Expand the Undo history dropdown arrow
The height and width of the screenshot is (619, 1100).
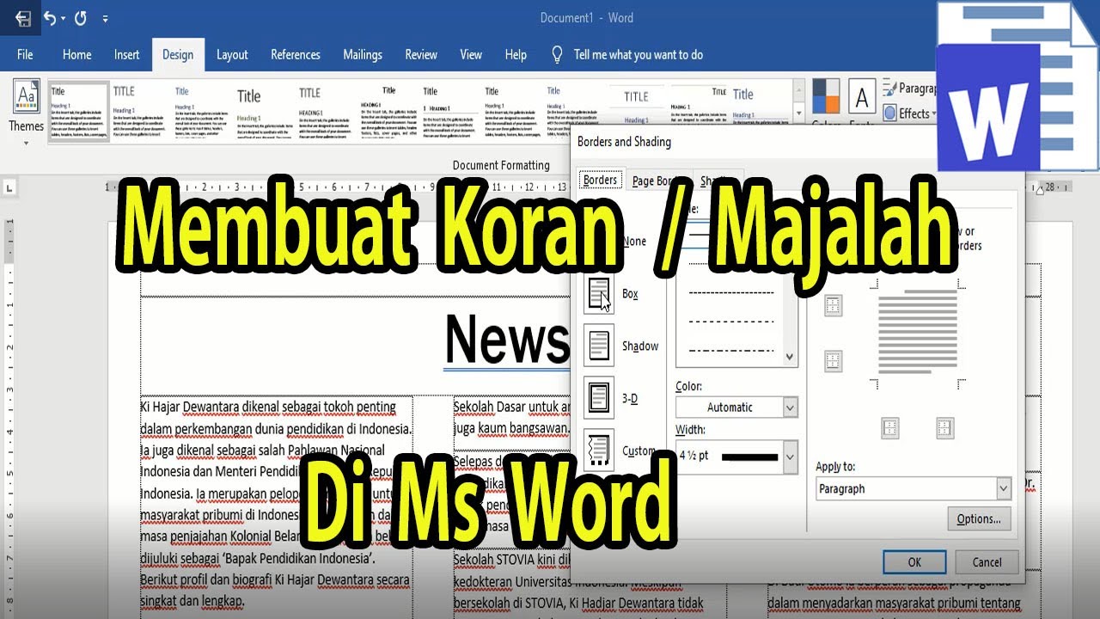[64, 18]
